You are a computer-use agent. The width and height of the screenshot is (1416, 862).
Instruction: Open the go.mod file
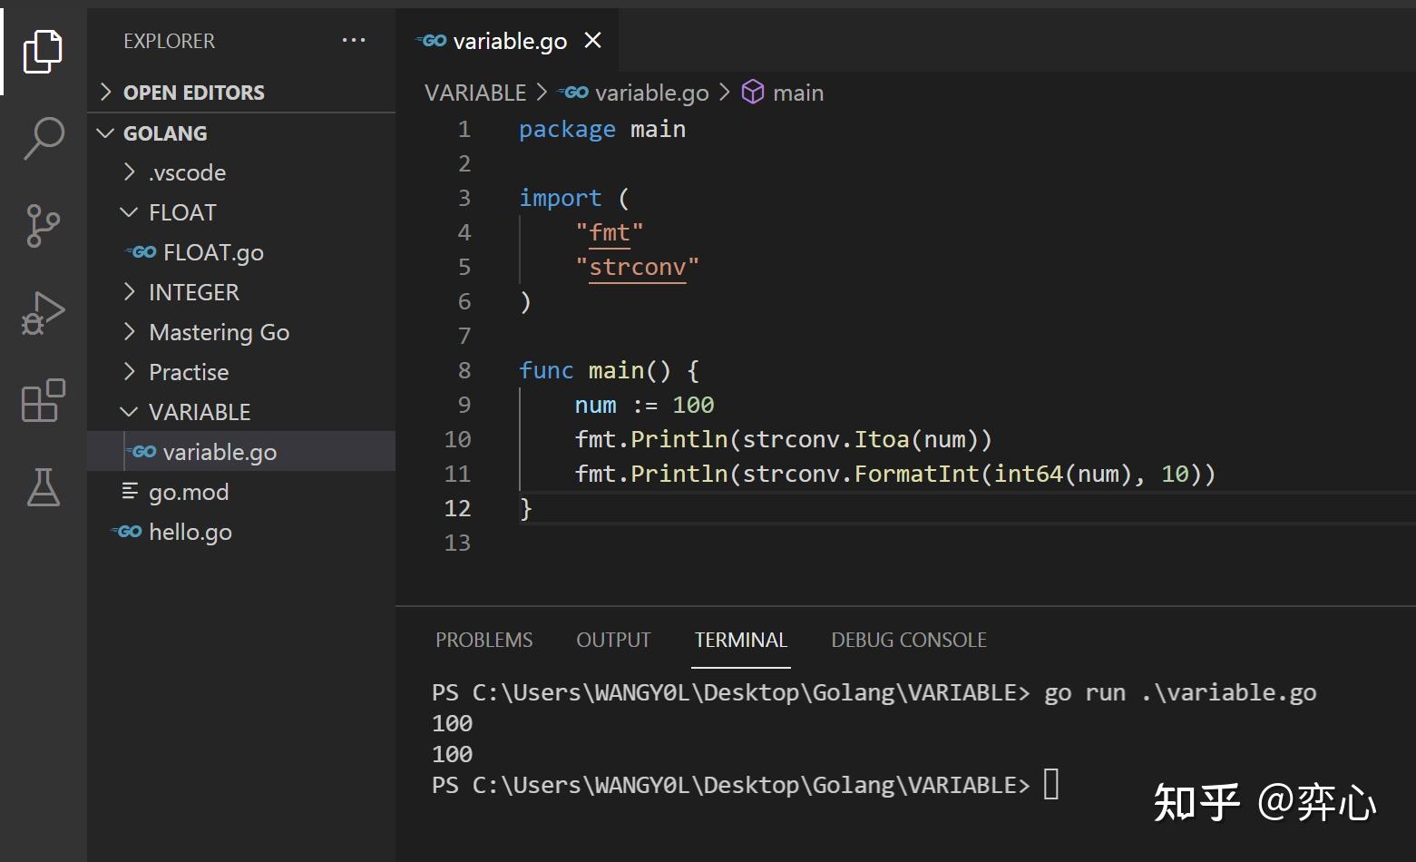click(x=188, y=492)
